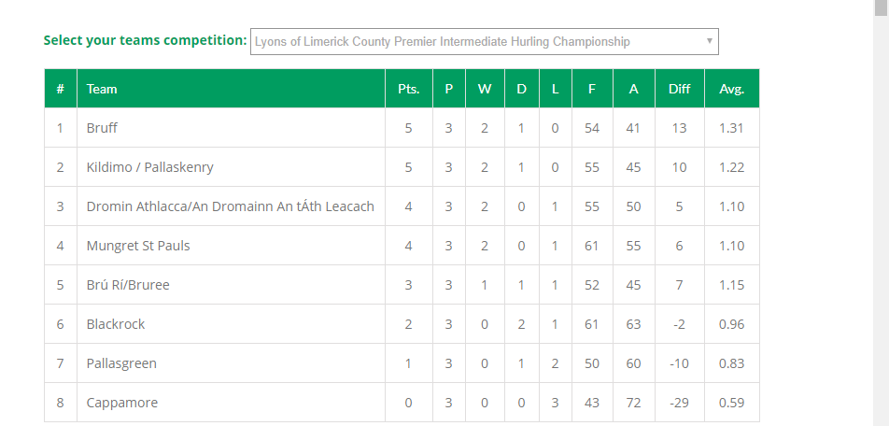Click the # rank column header

click(60, 90)
